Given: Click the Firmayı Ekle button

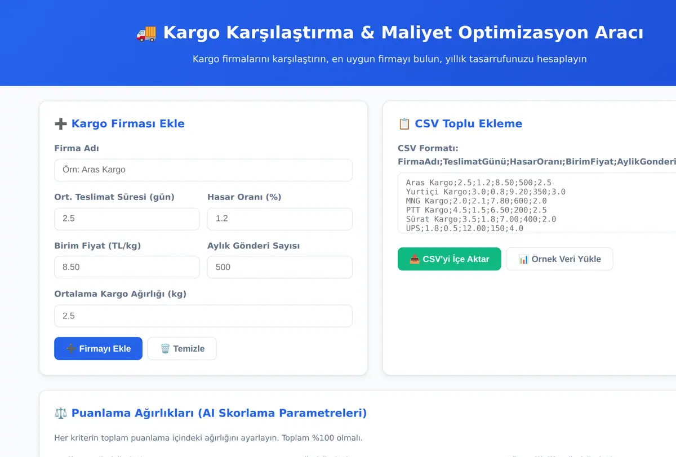Looking at the screenshot, I should coord(98,349).
